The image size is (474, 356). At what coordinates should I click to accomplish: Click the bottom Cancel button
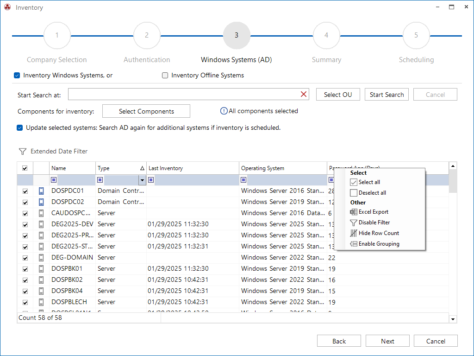click(436, 341)
